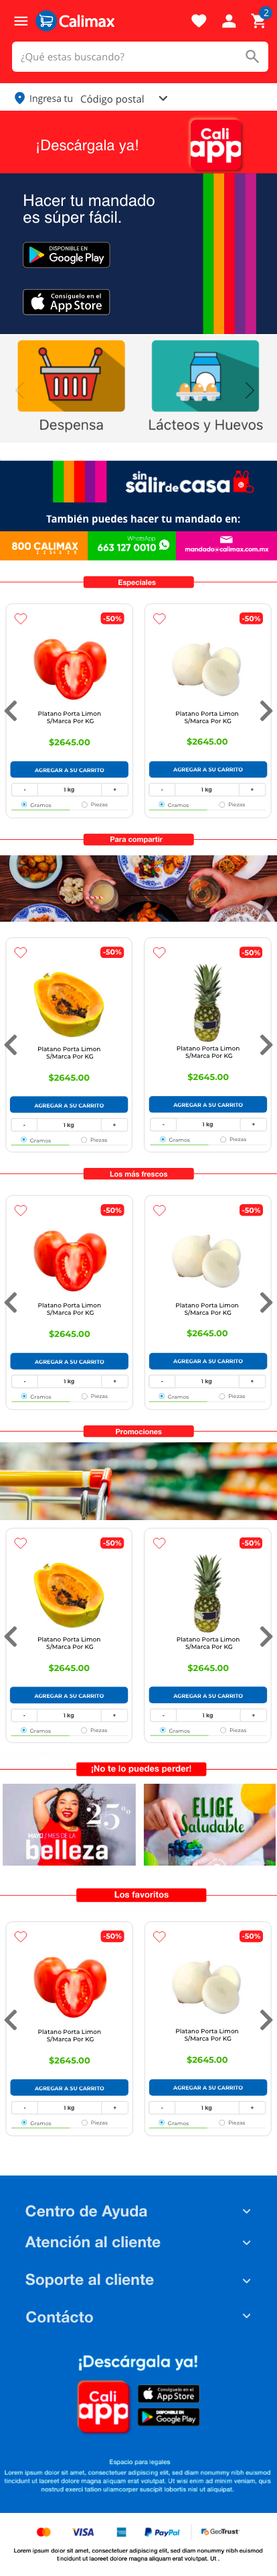Increase quantity of first Especiales product
Viewport: 277px width, 2576px height.
point(114,789)
